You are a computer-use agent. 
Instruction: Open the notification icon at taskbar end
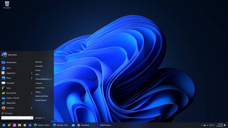point(225,125)
